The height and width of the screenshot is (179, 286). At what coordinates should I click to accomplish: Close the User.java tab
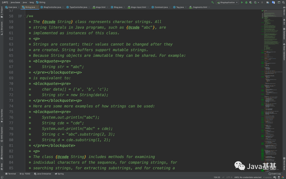click(19, 7)
